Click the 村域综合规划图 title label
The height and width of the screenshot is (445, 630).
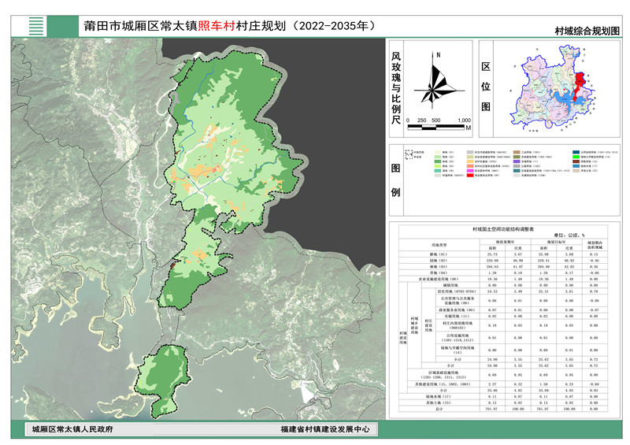pyautogui.click(x=587, y=31)
